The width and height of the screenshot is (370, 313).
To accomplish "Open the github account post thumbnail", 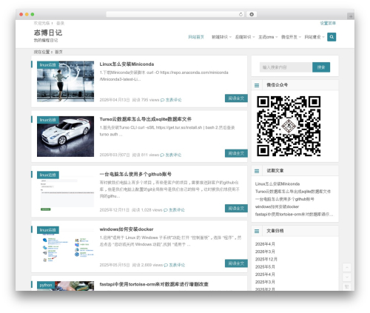I will pos(65,192).
